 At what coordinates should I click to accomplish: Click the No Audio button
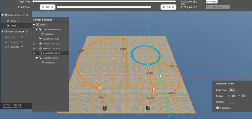[218, 7]
